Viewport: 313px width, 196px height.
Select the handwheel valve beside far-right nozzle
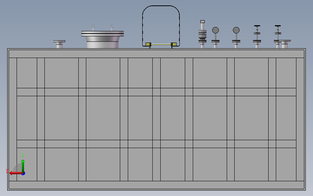click(x=278, y=37)
